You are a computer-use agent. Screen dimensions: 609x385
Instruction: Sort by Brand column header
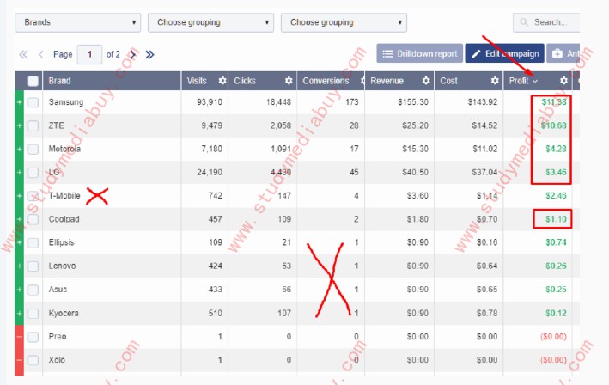(59, 81)
